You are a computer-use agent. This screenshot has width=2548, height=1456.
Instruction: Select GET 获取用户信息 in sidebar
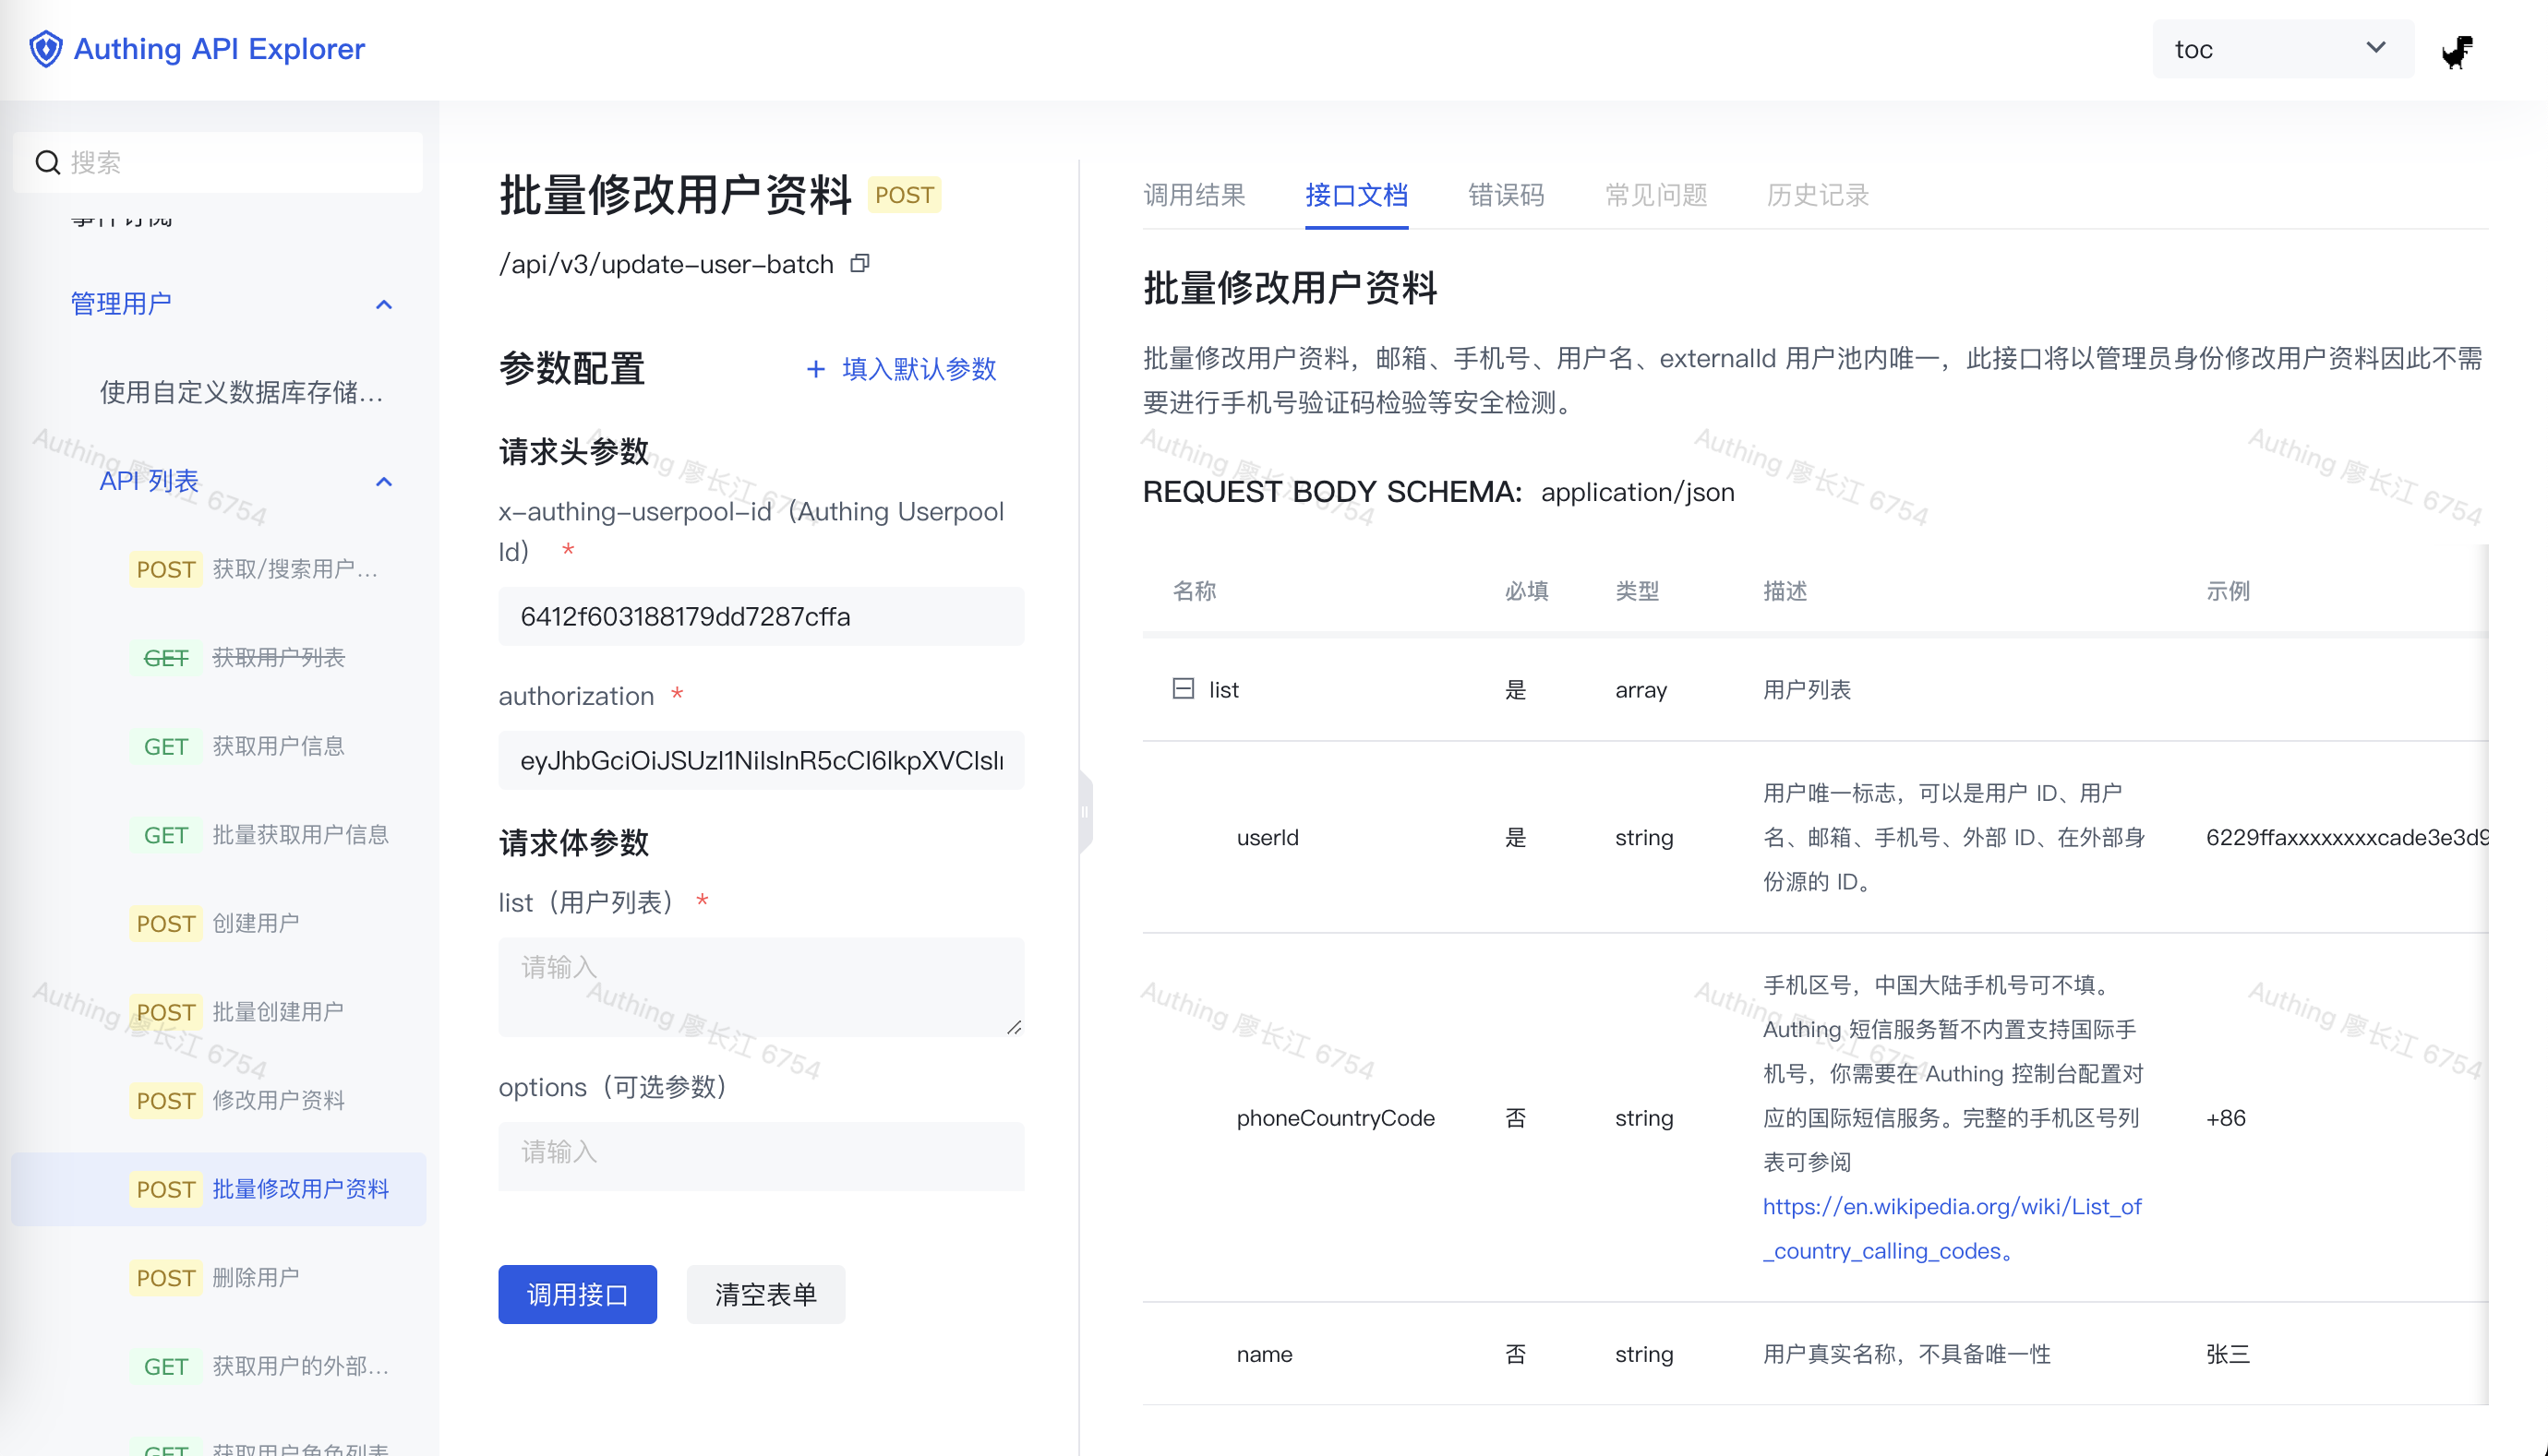pos(277,746)
